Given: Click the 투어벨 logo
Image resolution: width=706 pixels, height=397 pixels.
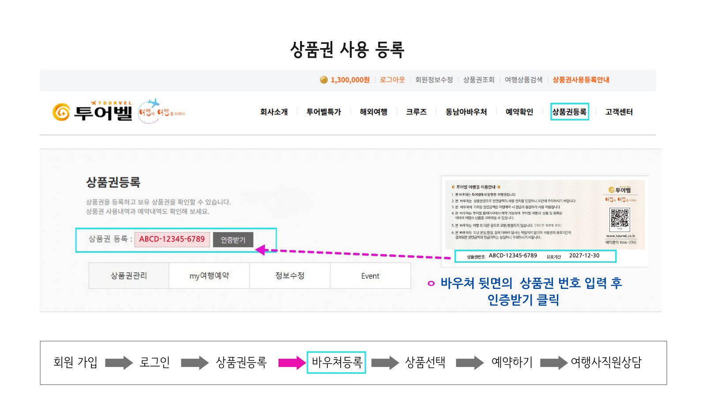Looking at the screenshot, I should [x=92, y=112].
